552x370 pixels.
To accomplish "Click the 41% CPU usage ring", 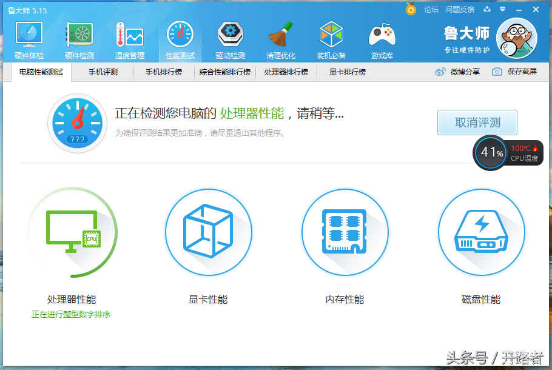I will [491, 152].
